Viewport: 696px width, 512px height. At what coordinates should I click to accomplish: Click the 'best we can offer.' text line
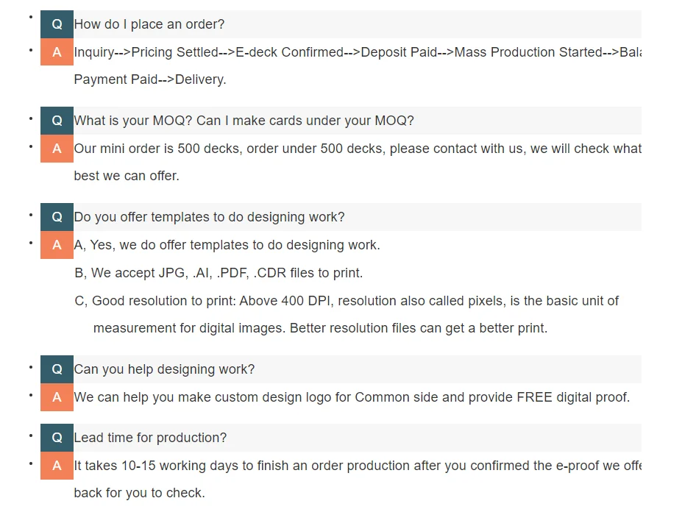(x=127, y=176)
